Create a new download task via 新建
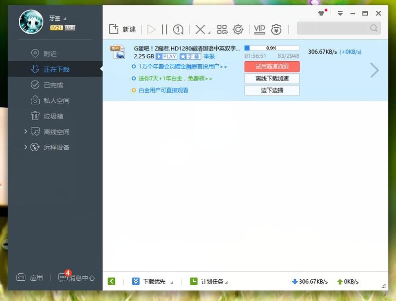Viewport: 396px width, 301px height. (122, 29)
